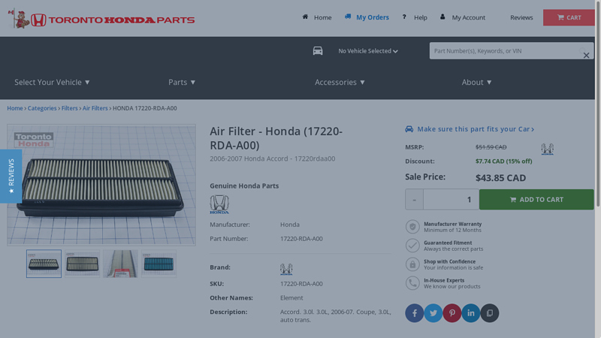
Task: Click the Toronto Honda Parts logo
Action: [x=102, y=20]
